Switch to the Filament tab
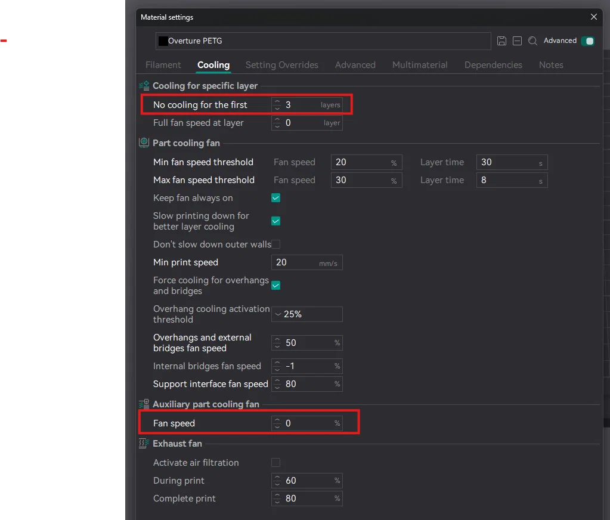 click(x=163, y=65)
